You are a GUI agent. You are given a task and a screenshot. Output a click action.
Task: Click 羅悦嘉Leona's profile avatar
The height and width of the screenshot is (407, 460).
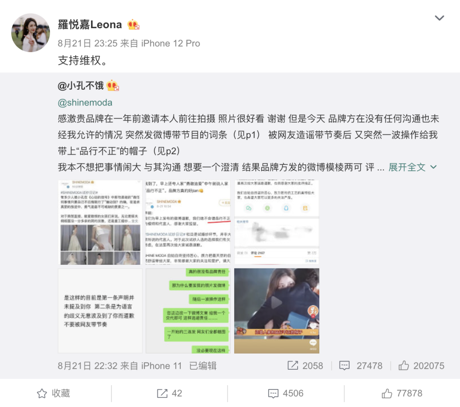(30, 33)
